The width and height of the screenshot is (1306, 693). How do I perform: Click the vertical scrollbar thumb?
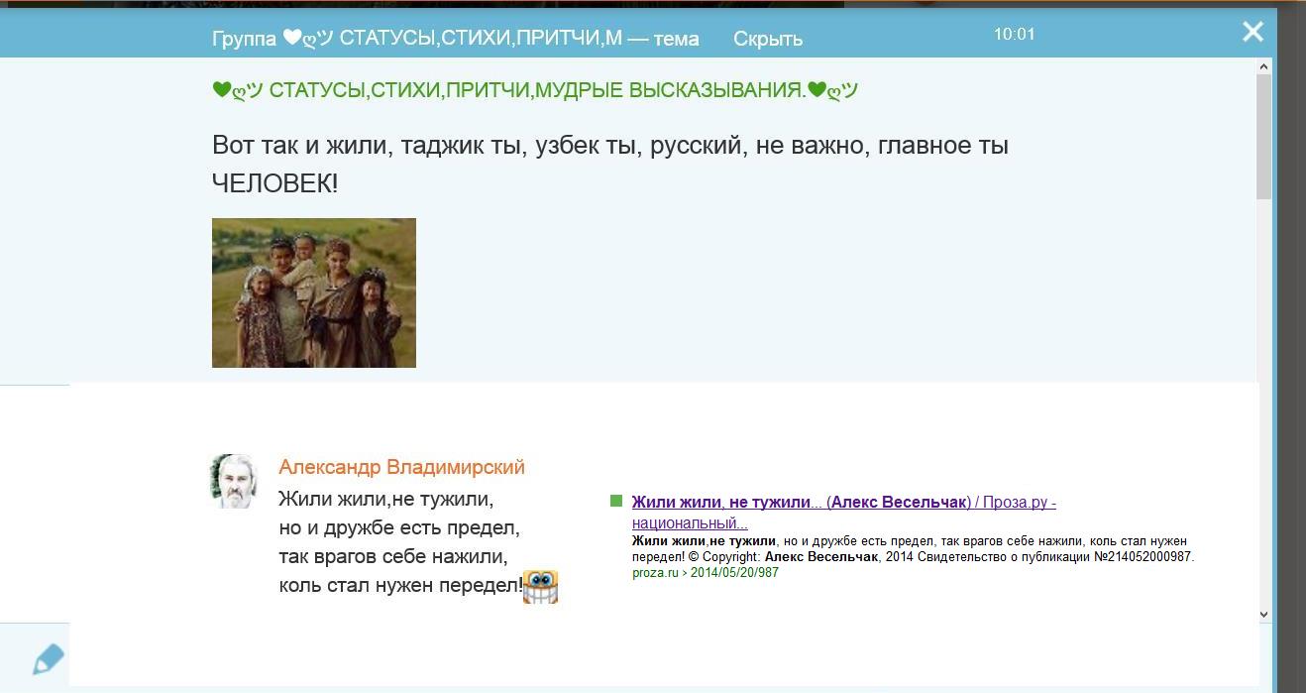[1263, 136]
